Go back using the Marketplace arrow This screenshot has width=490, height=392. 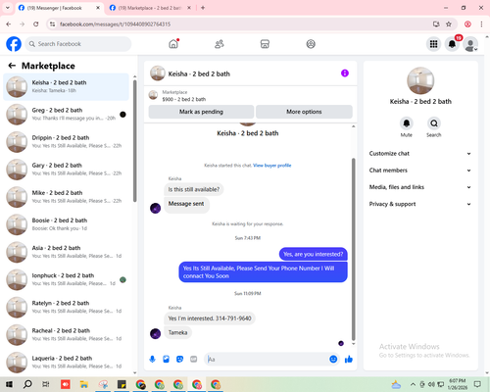[12, 66]
